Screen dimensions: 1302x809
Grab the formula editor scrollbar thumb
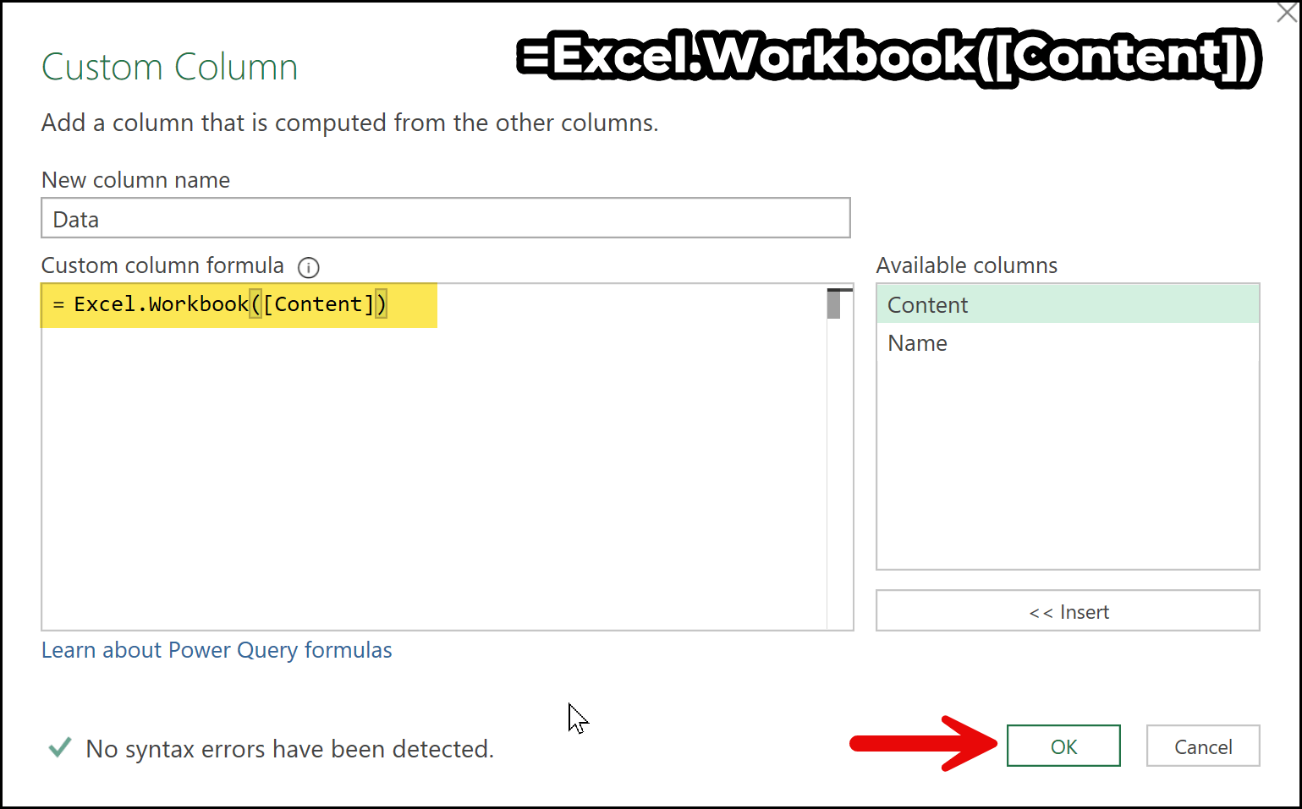(x=834, y=304)
